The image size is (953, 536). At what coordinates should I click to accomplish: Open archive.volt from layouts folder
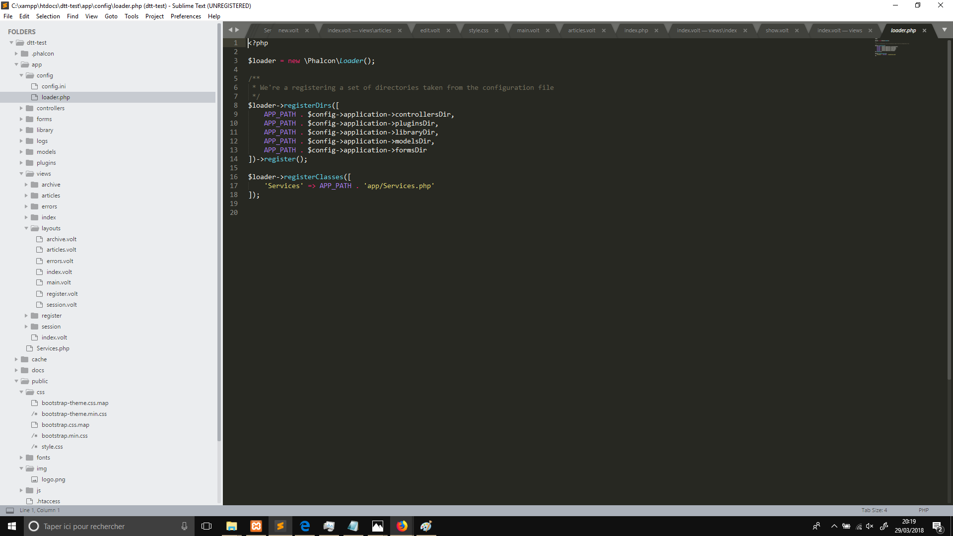62,239
